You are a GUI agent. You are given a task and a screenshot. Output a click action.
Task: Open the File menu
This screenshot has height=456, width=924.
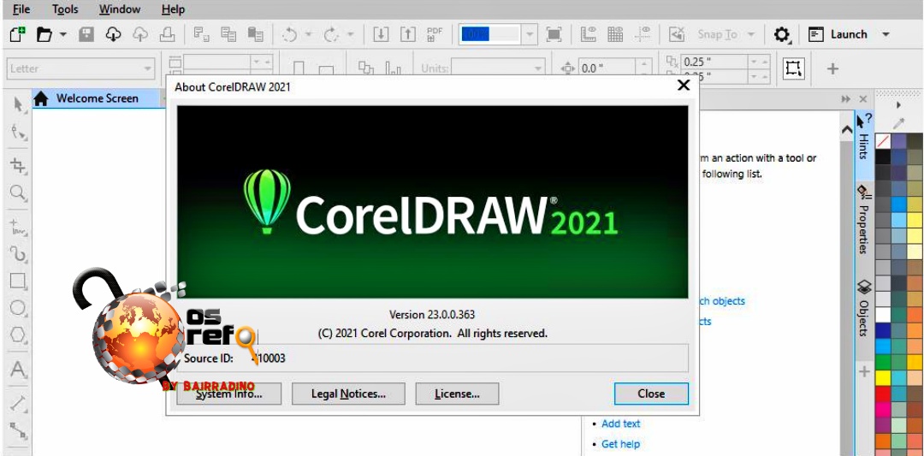pos(21,9)
